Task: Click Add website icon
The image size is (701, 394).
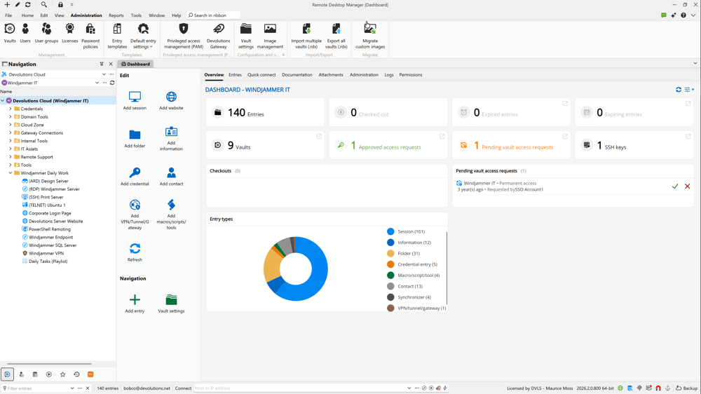Action: point(171,101)
